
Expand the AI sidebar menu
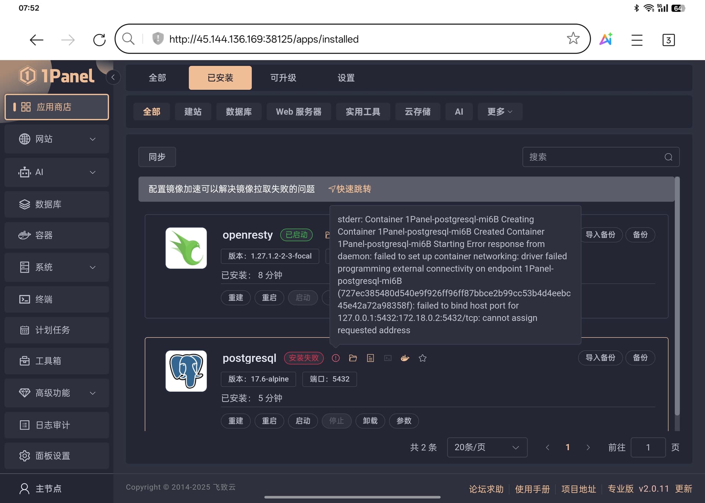(57, 172)
